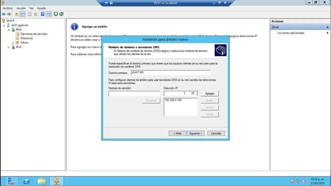Click the grey Forward arrow in toolbar

(x=9, y=14)
